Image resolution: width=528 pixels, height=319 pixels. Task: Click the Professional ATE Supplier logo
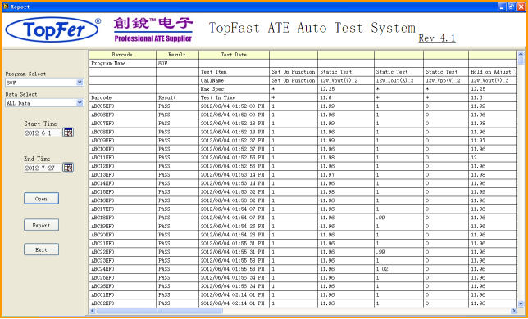153,29
